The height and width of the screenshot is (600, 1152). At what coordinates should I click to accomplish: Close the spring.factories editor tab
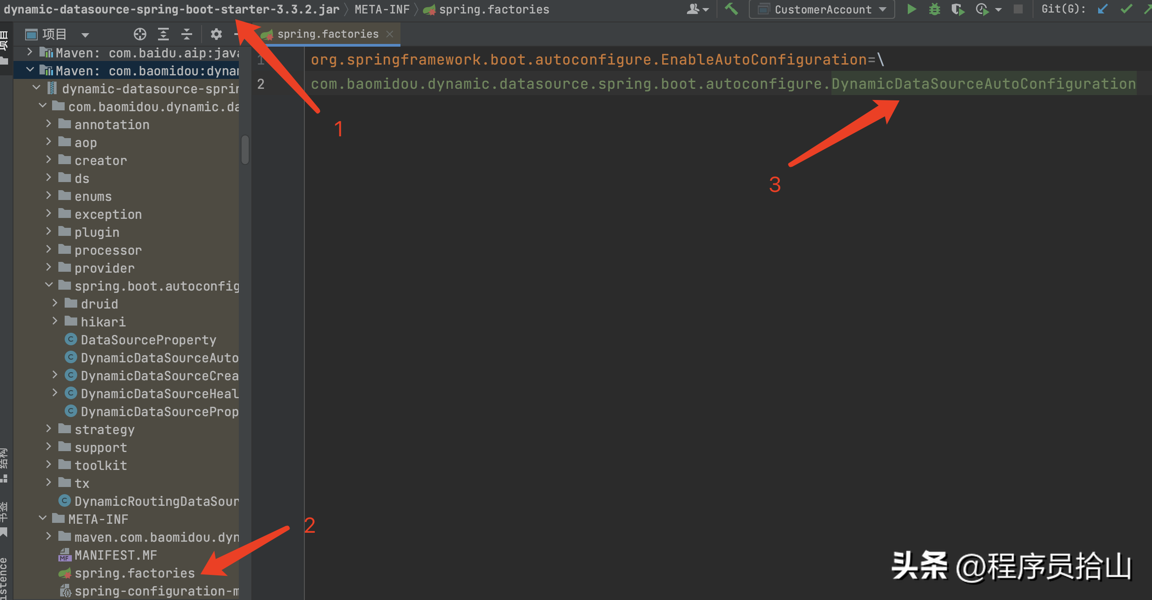click(390, 34)
